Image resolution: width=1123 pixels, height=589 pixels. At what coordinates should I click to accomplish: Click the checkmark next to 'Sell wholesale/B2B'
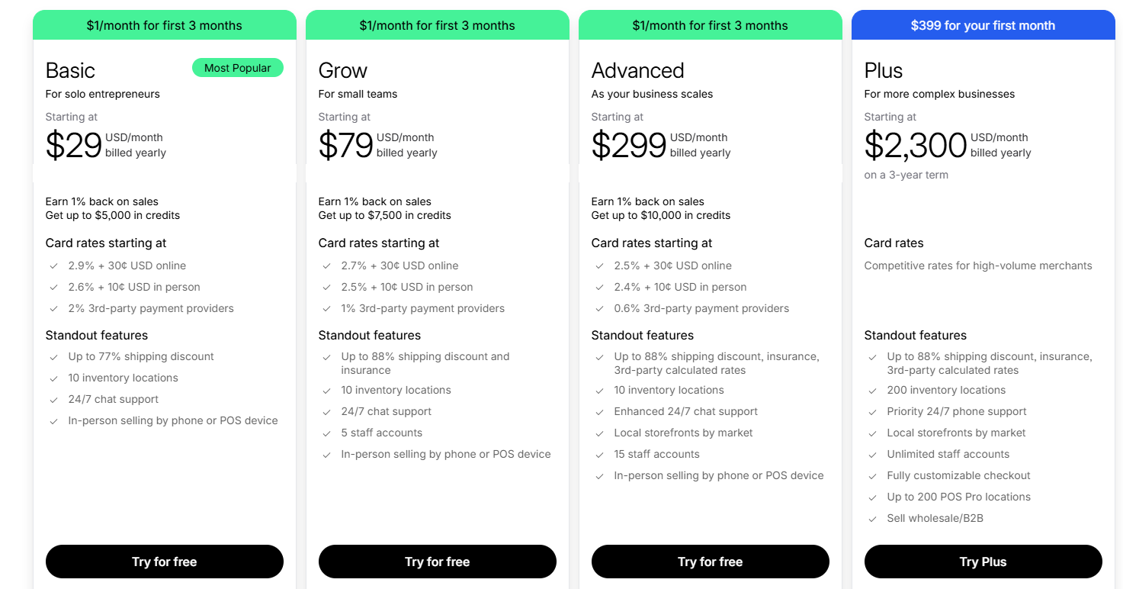click(x=872, y=518)
